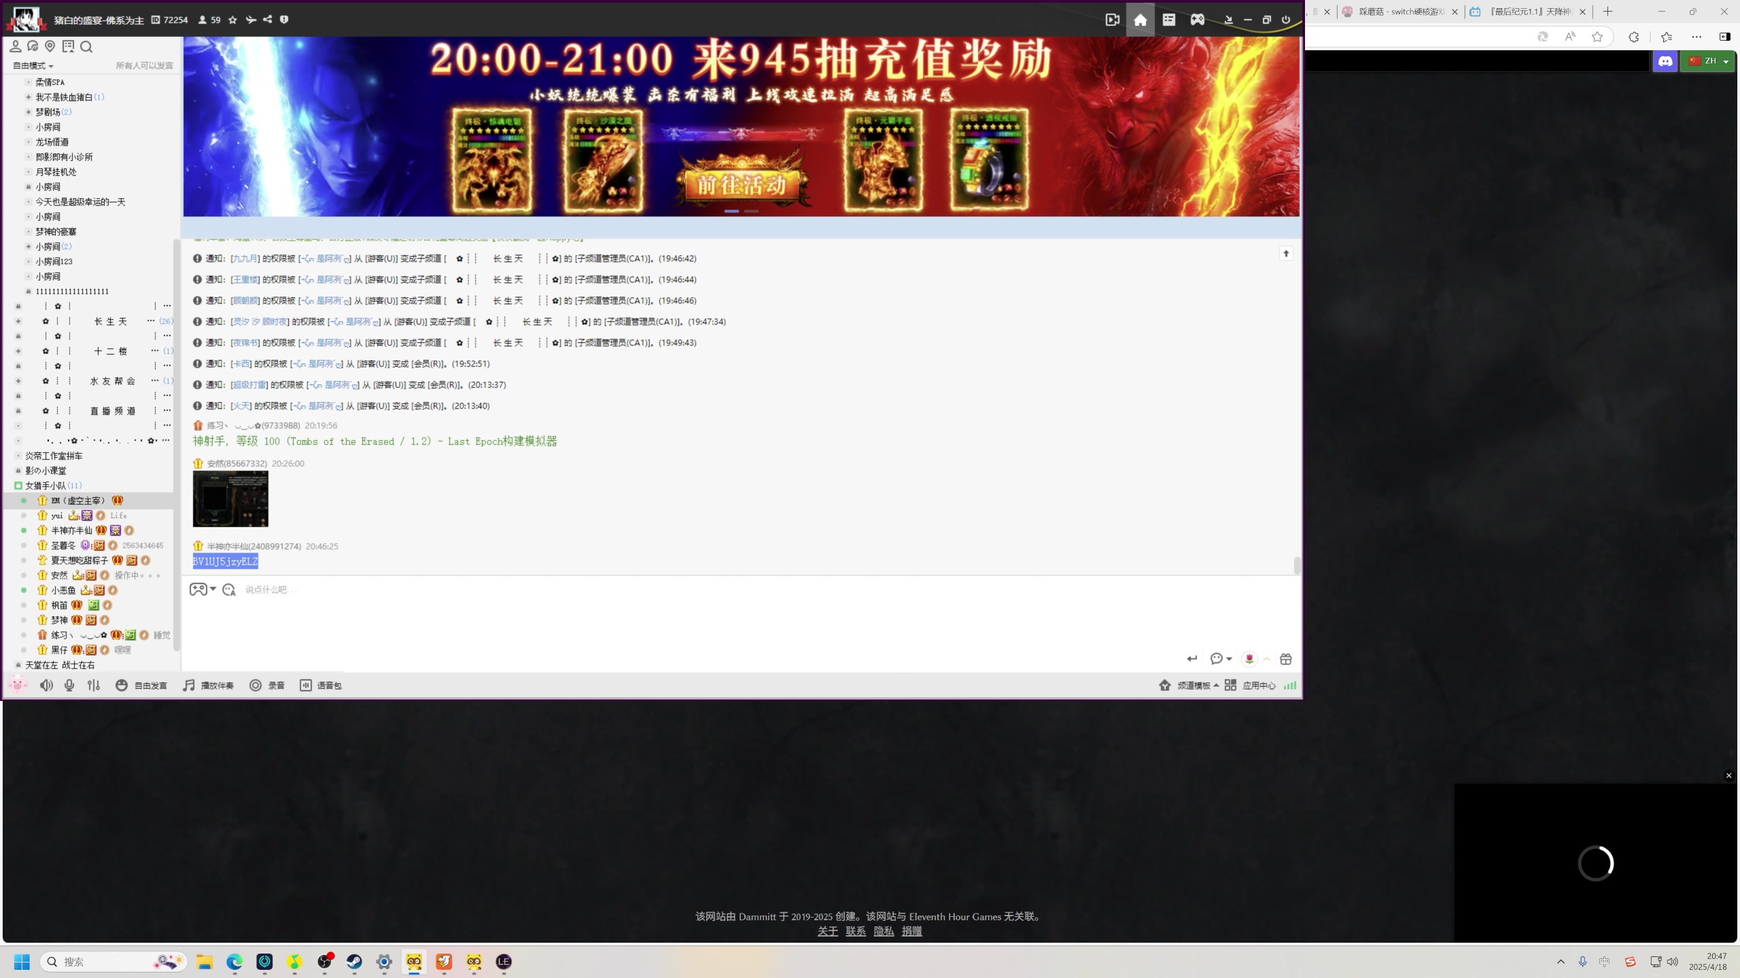Toggle speaker volume icon in the bottom bar
This screenshot has height=978, width=1740.
(x=46, y=685)
